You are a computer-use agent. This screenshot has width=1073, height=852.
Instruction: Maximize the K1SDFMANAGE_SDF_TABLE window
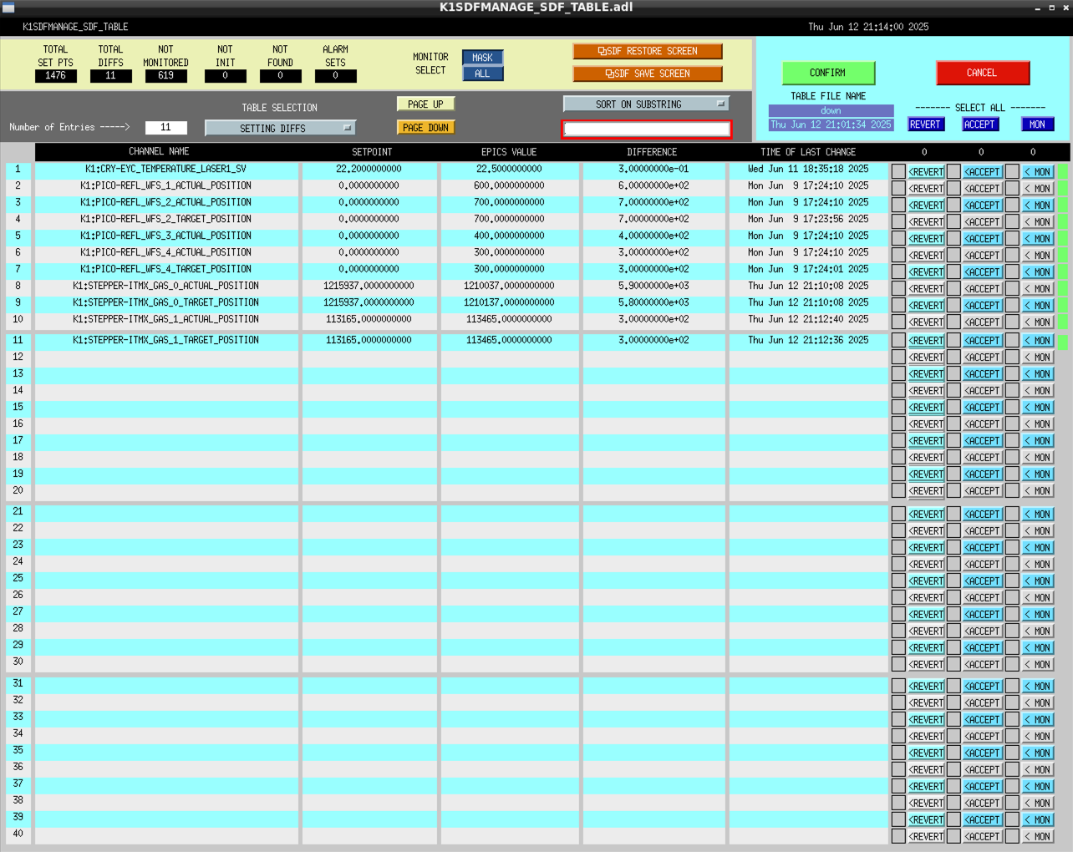coord(1051,8)
